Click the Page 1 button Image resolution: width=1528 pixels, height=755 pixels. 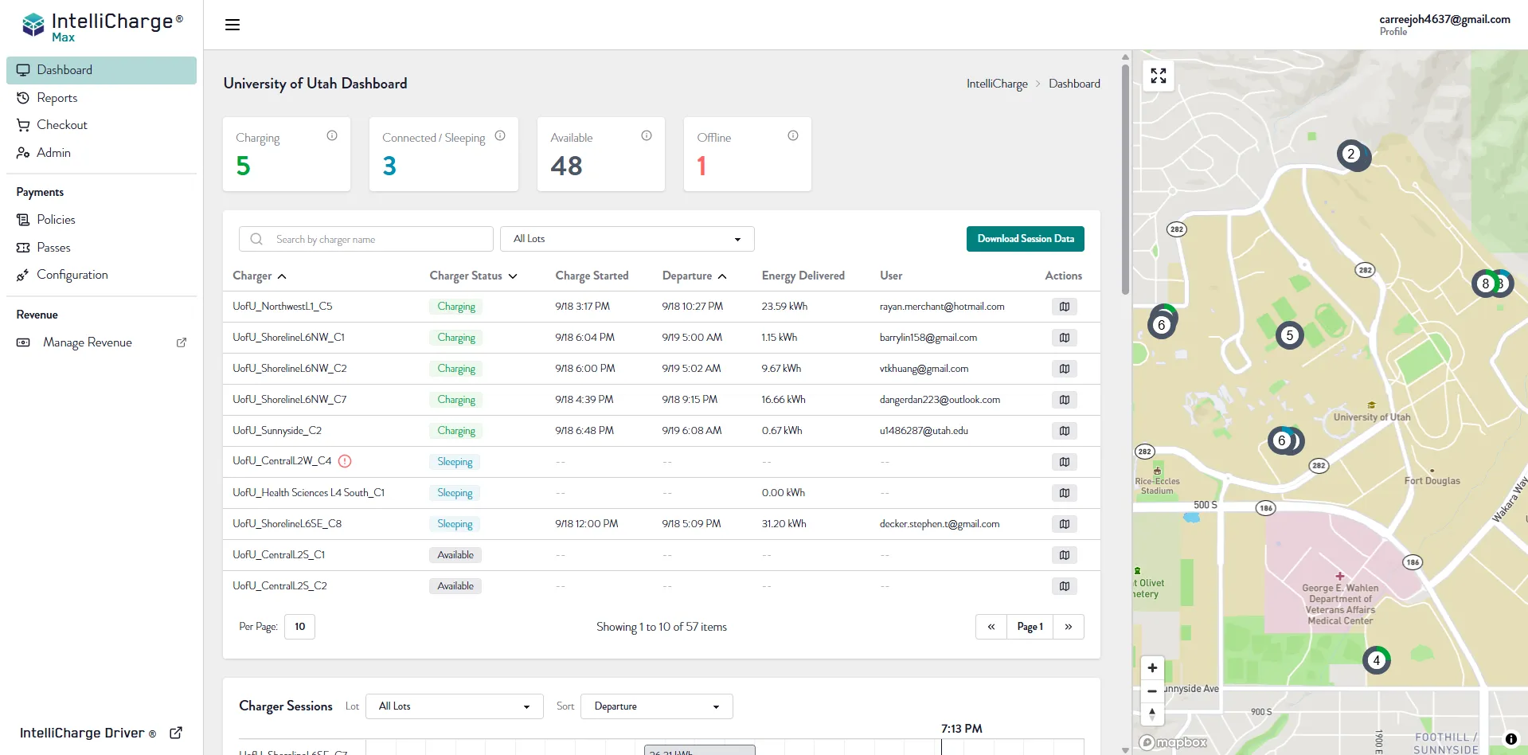(1030, 627)
